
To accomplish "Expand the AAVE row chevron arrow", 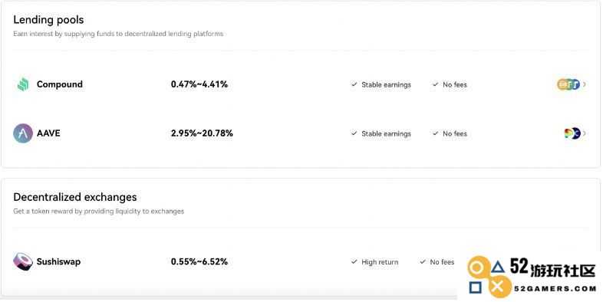I will 585,133.
